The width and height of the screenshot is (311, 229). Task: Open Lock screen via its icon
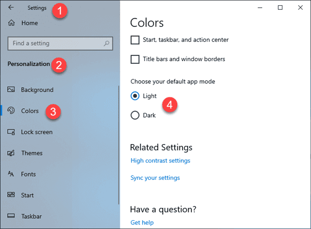(11, 132)
